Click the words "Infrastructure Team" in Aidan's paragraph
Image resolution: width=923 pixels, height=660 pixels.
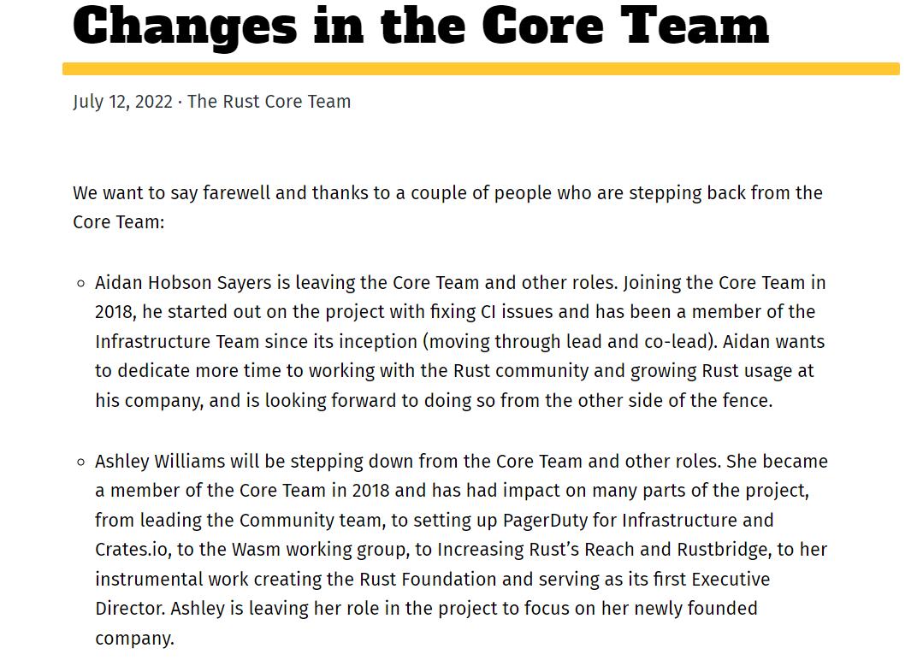click(177, 342)
